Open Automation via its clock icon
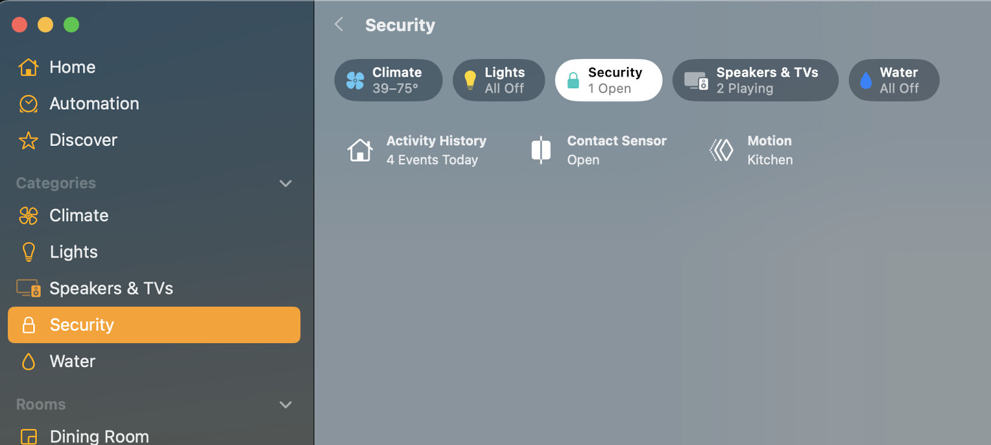Viewport: 991px width, 445px height. [28, 104]
